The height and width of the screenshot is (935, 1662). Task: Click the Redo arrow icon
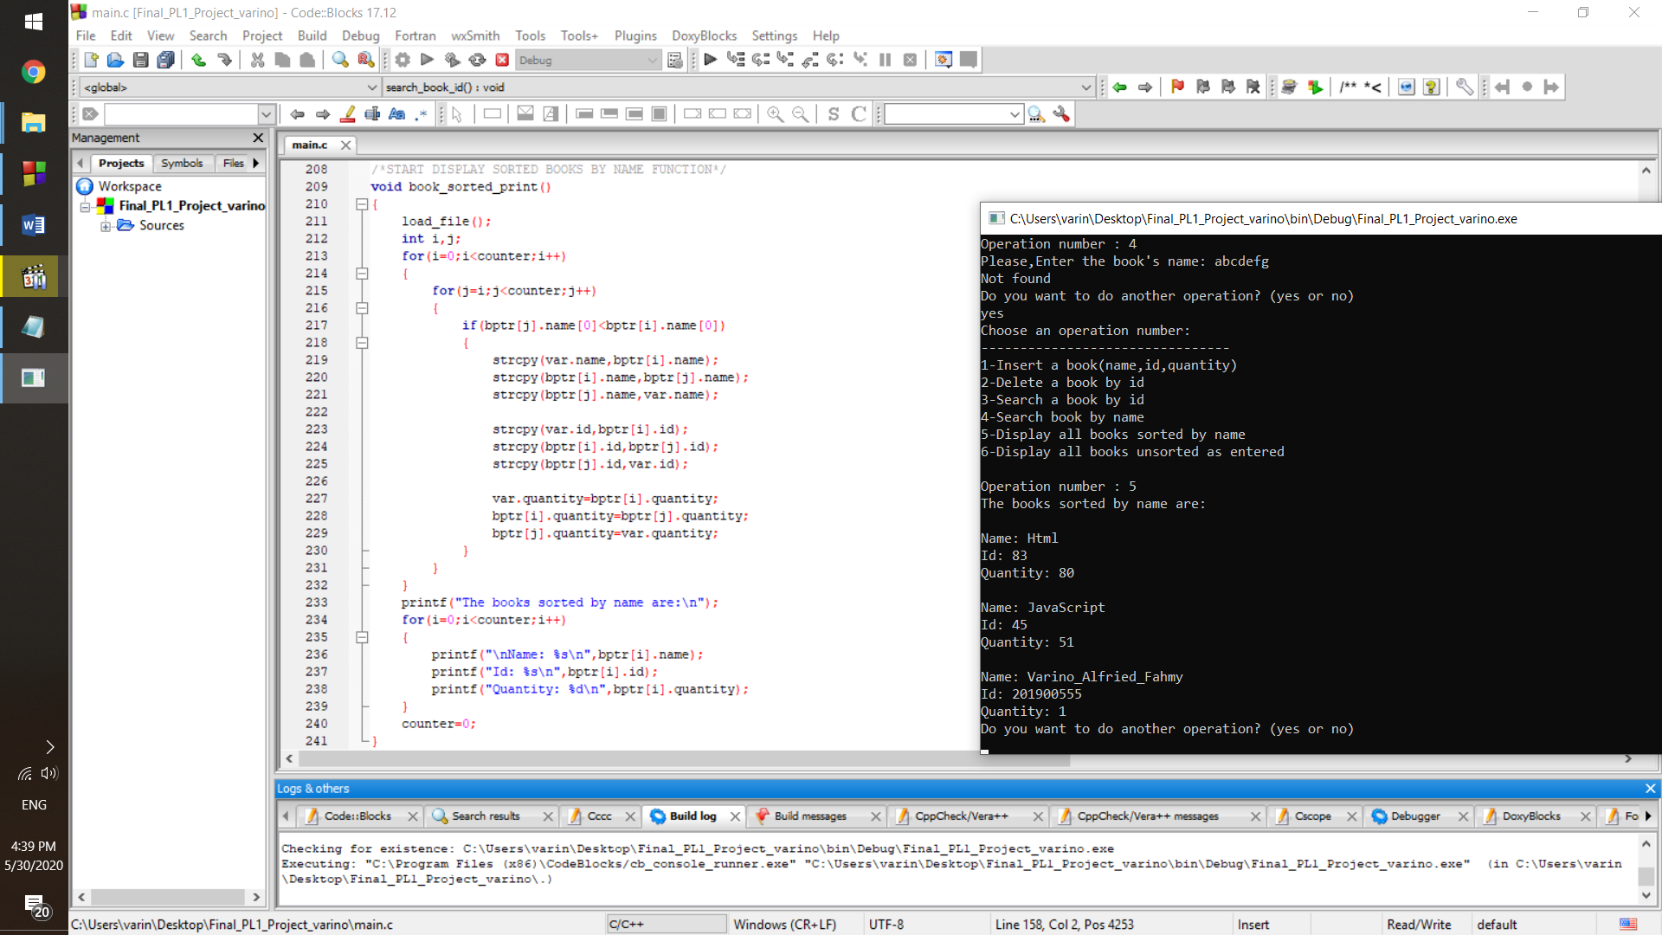click(224, 60)
